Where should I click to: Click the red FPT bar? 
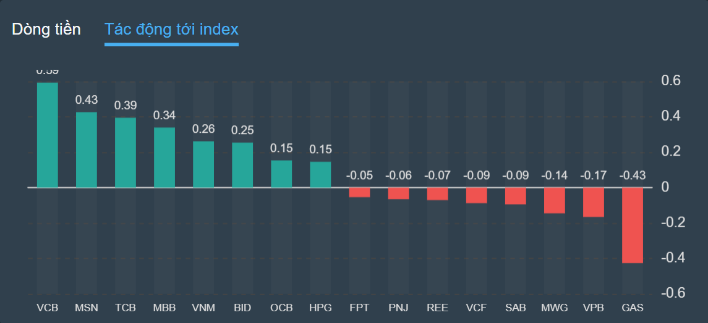(x=359, y=192)
